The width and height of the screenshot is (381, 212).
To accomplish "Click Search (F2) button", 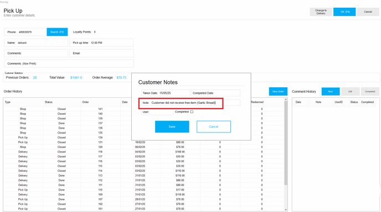I will (57, 32).
